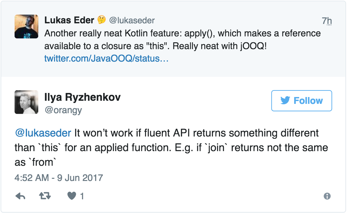
Task: Open the tweet info icon
Action: (x=327, y=196)
